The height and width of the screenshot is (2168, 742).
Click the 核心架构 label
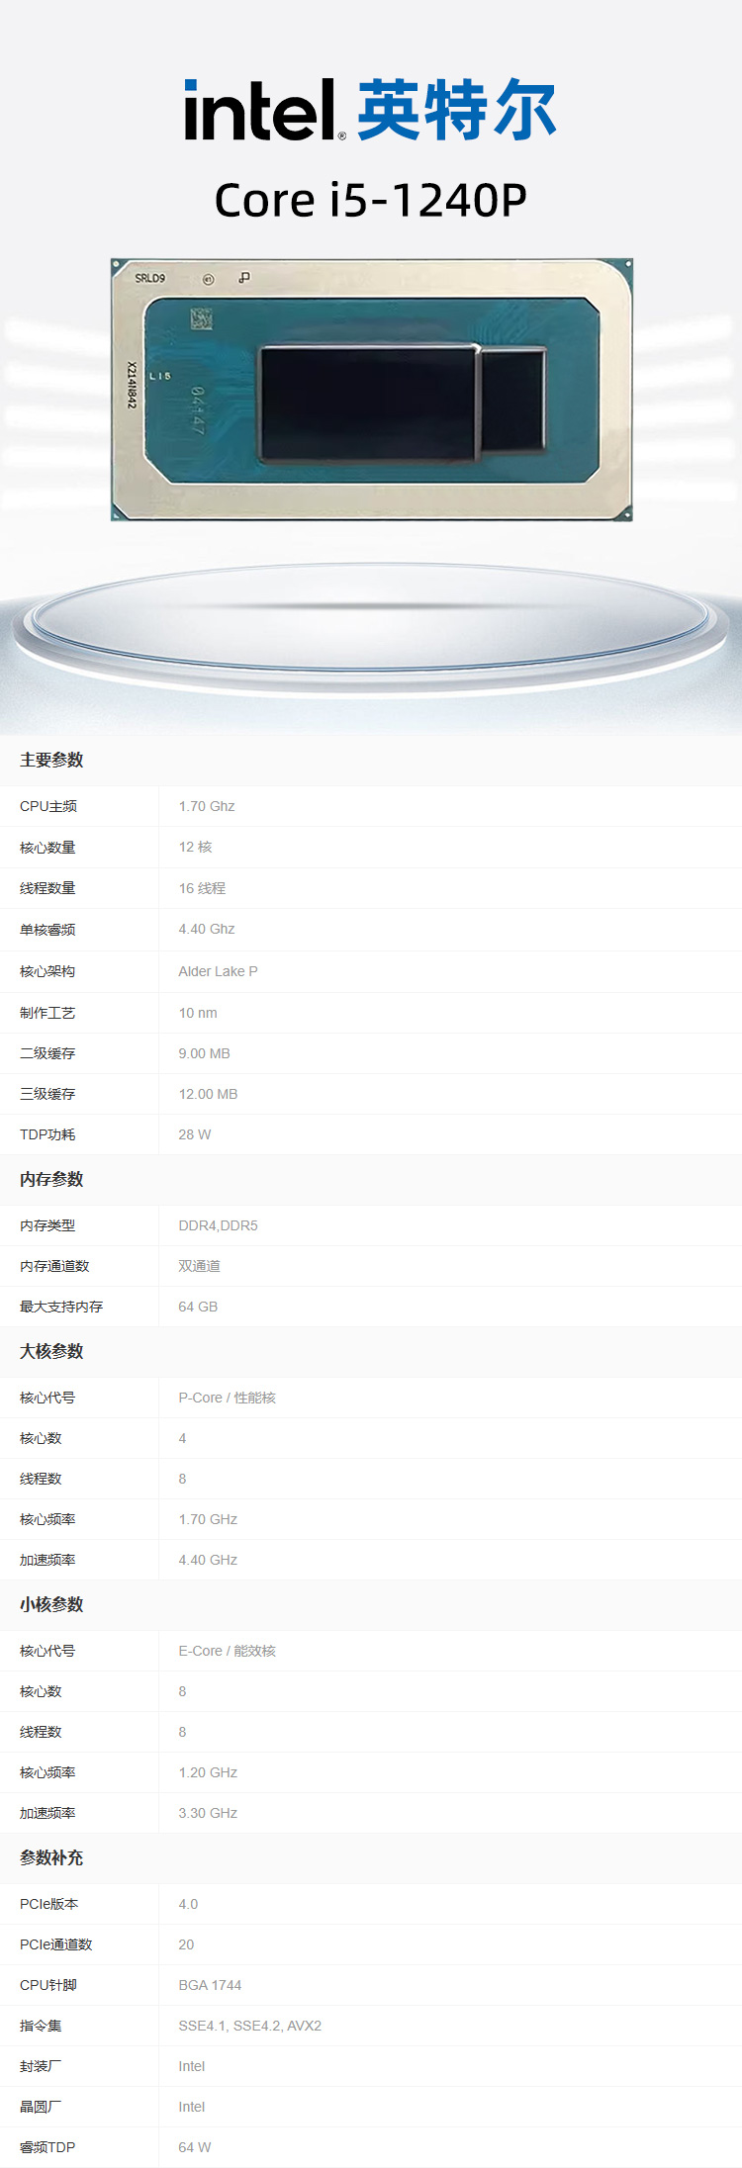click(47, 971)
